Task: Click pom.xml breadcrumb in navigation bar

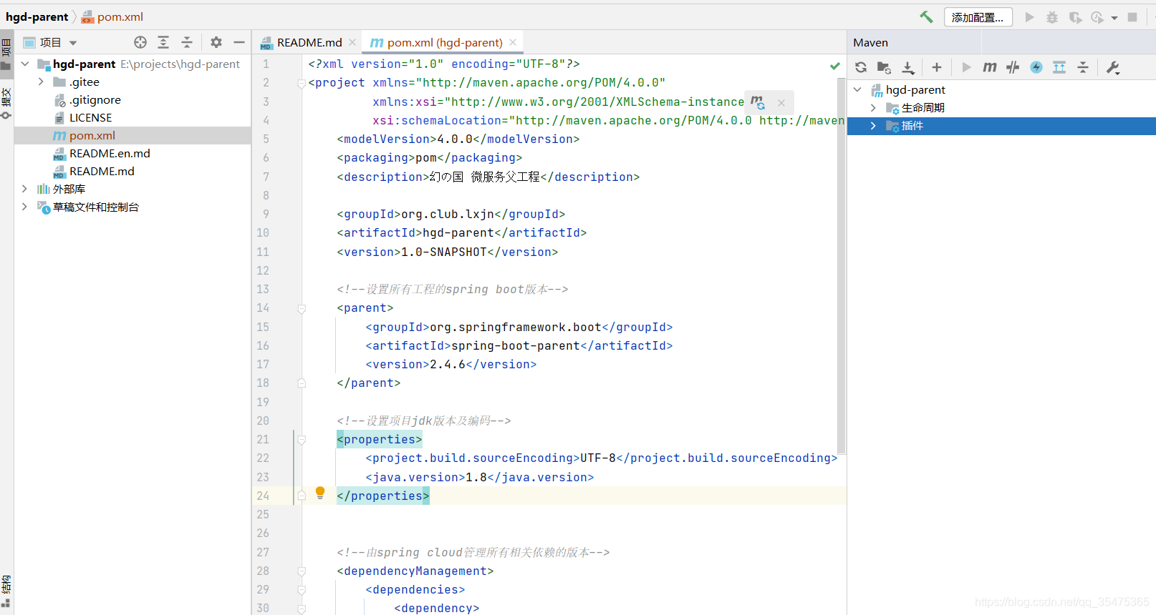Action: (113, 16)
